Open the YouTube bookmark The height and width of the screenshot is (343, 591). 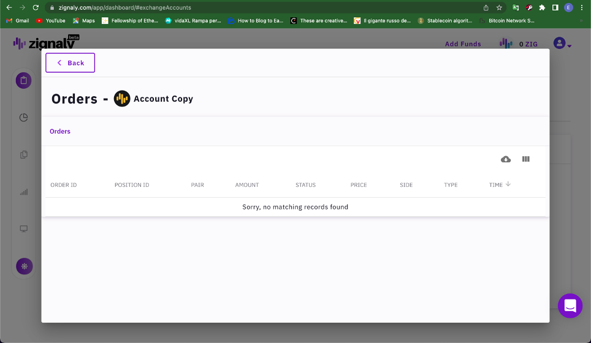coord(50,21)
